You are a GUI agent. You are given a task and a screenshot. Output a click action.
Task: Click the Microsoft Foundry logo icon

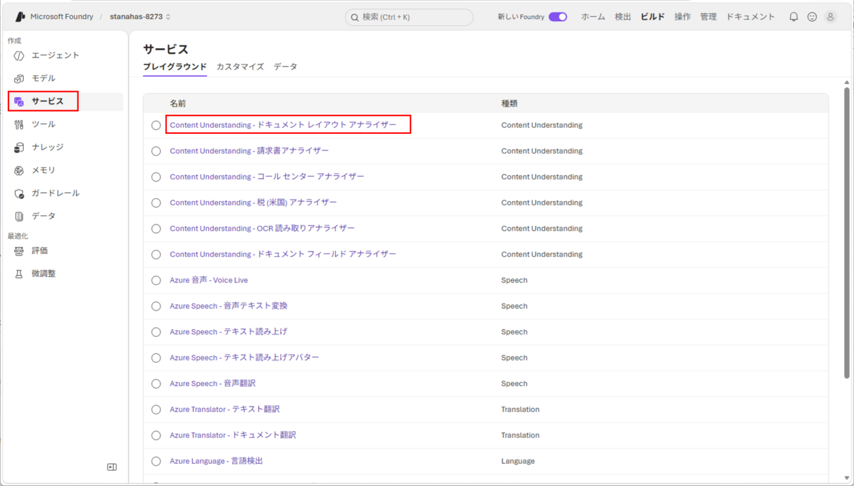20,16
